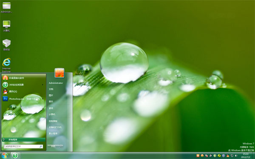
Task: Click the Show Desktop strip at taskbar end
Action: click(x=253, y=156)
